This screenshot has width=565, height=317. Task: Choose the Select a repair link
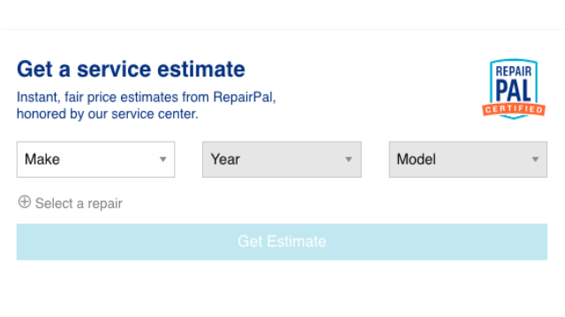click(79, 203)
